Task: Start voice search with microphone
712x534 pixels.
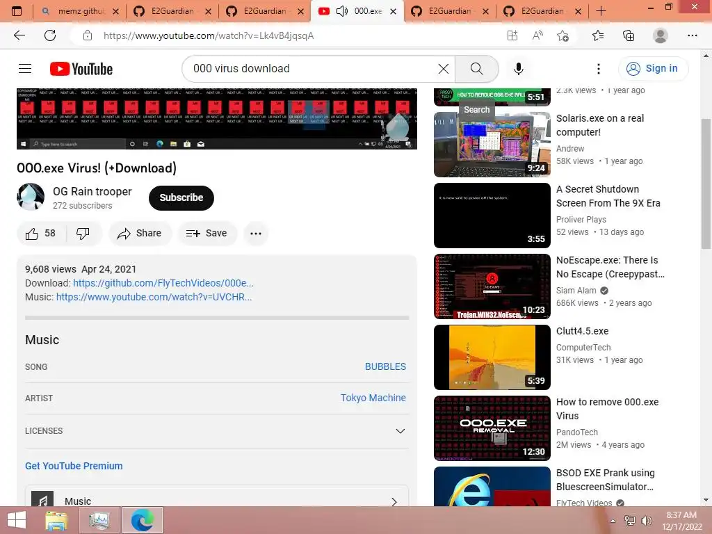Action: point(518,69)
